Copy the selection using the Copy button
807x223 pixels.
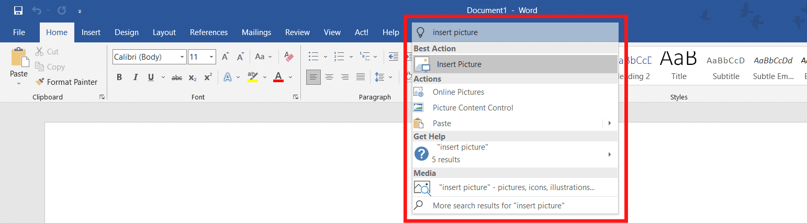click(x=50, y=67)
